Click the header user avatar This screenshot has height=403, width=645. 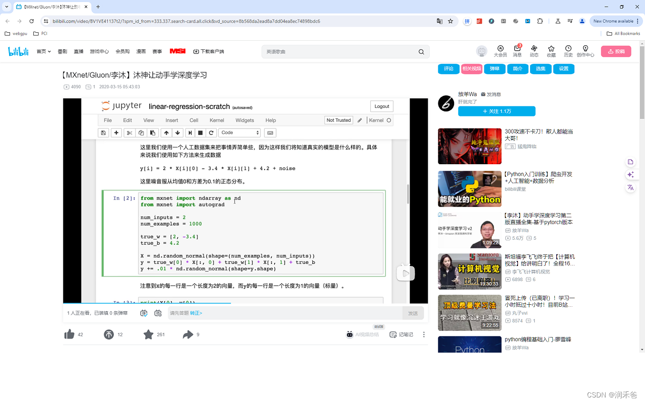click(x=482, y=51)
